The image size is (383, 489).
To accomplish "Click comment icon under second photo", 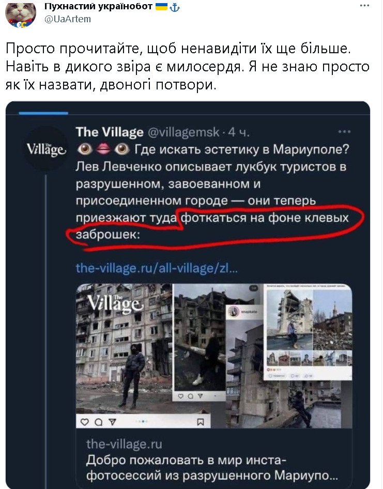I will click(x=190, y=396).
